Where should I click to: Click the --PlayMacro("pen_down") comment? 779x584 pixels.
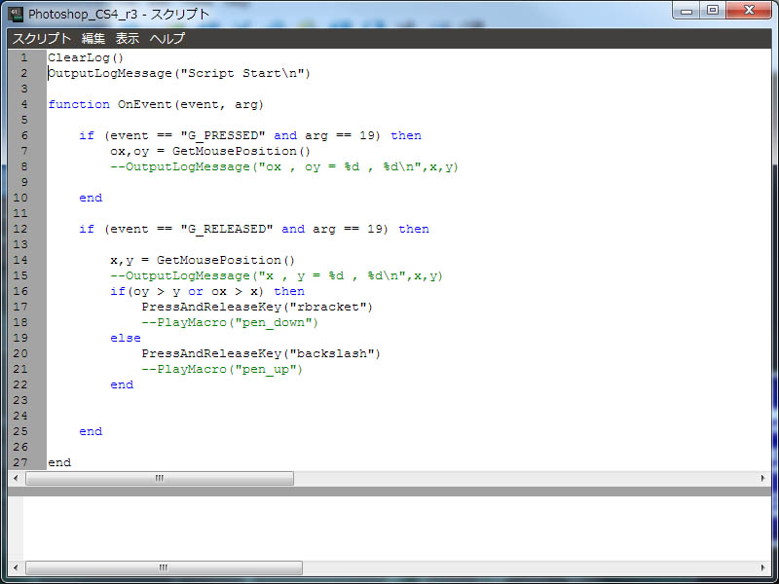coord(230,323)
